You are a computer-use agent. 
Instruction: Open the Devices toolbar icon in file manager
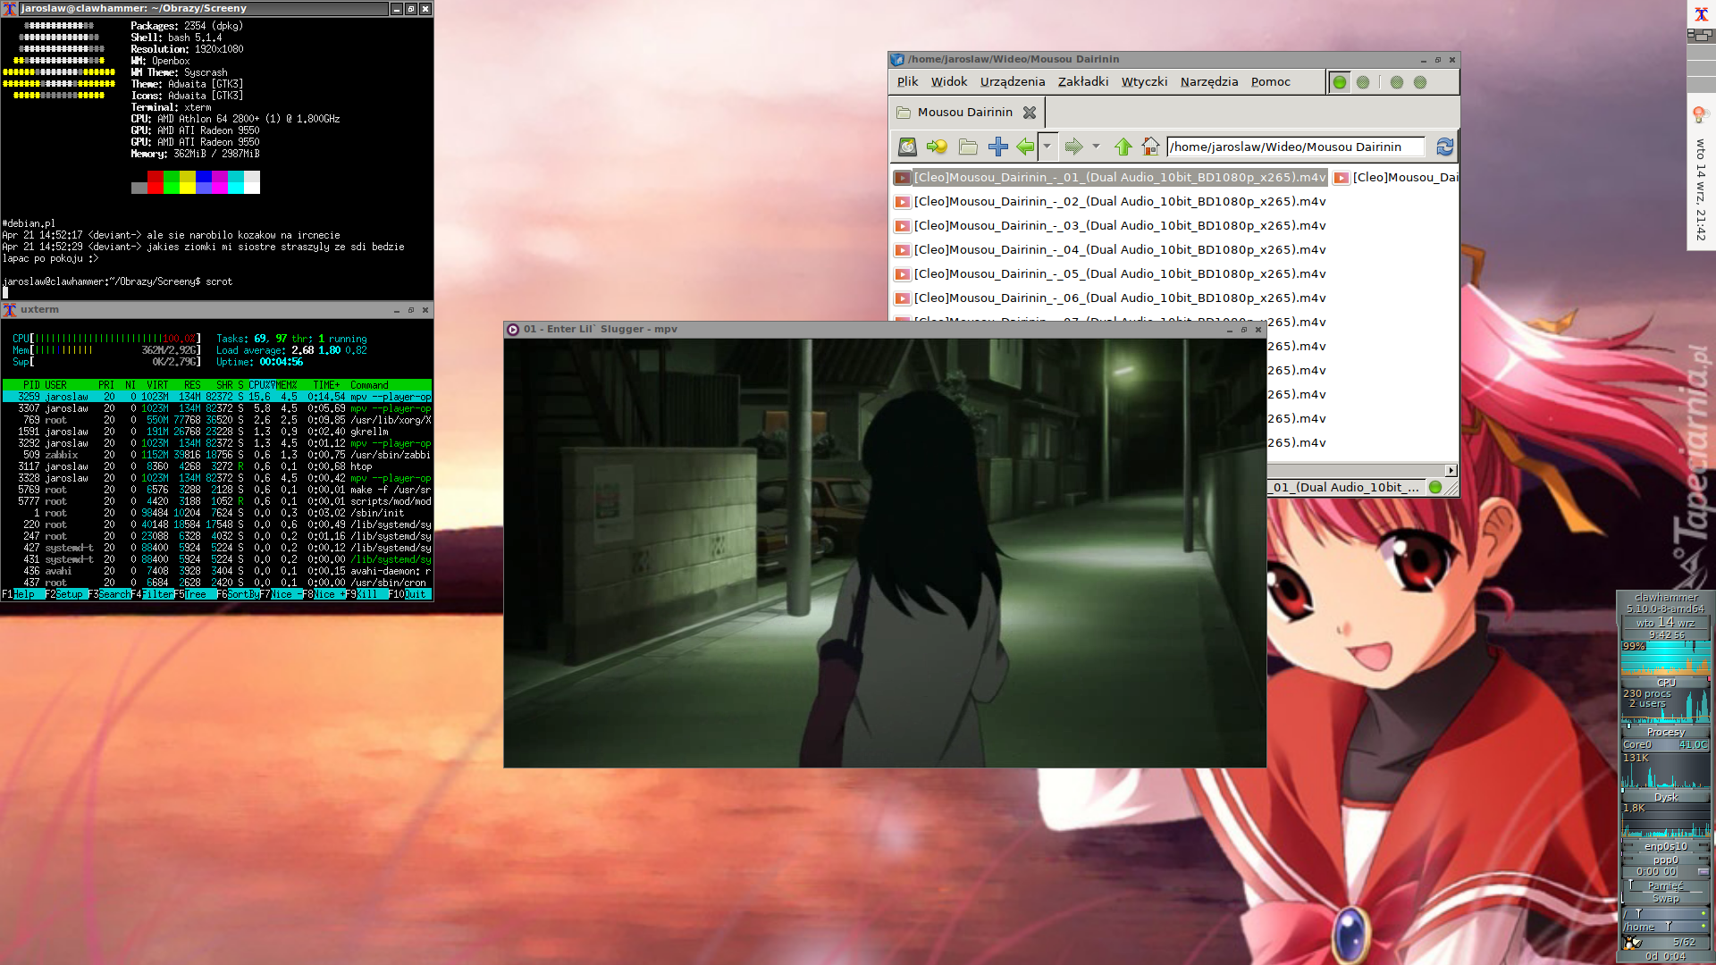pos(907,147)
